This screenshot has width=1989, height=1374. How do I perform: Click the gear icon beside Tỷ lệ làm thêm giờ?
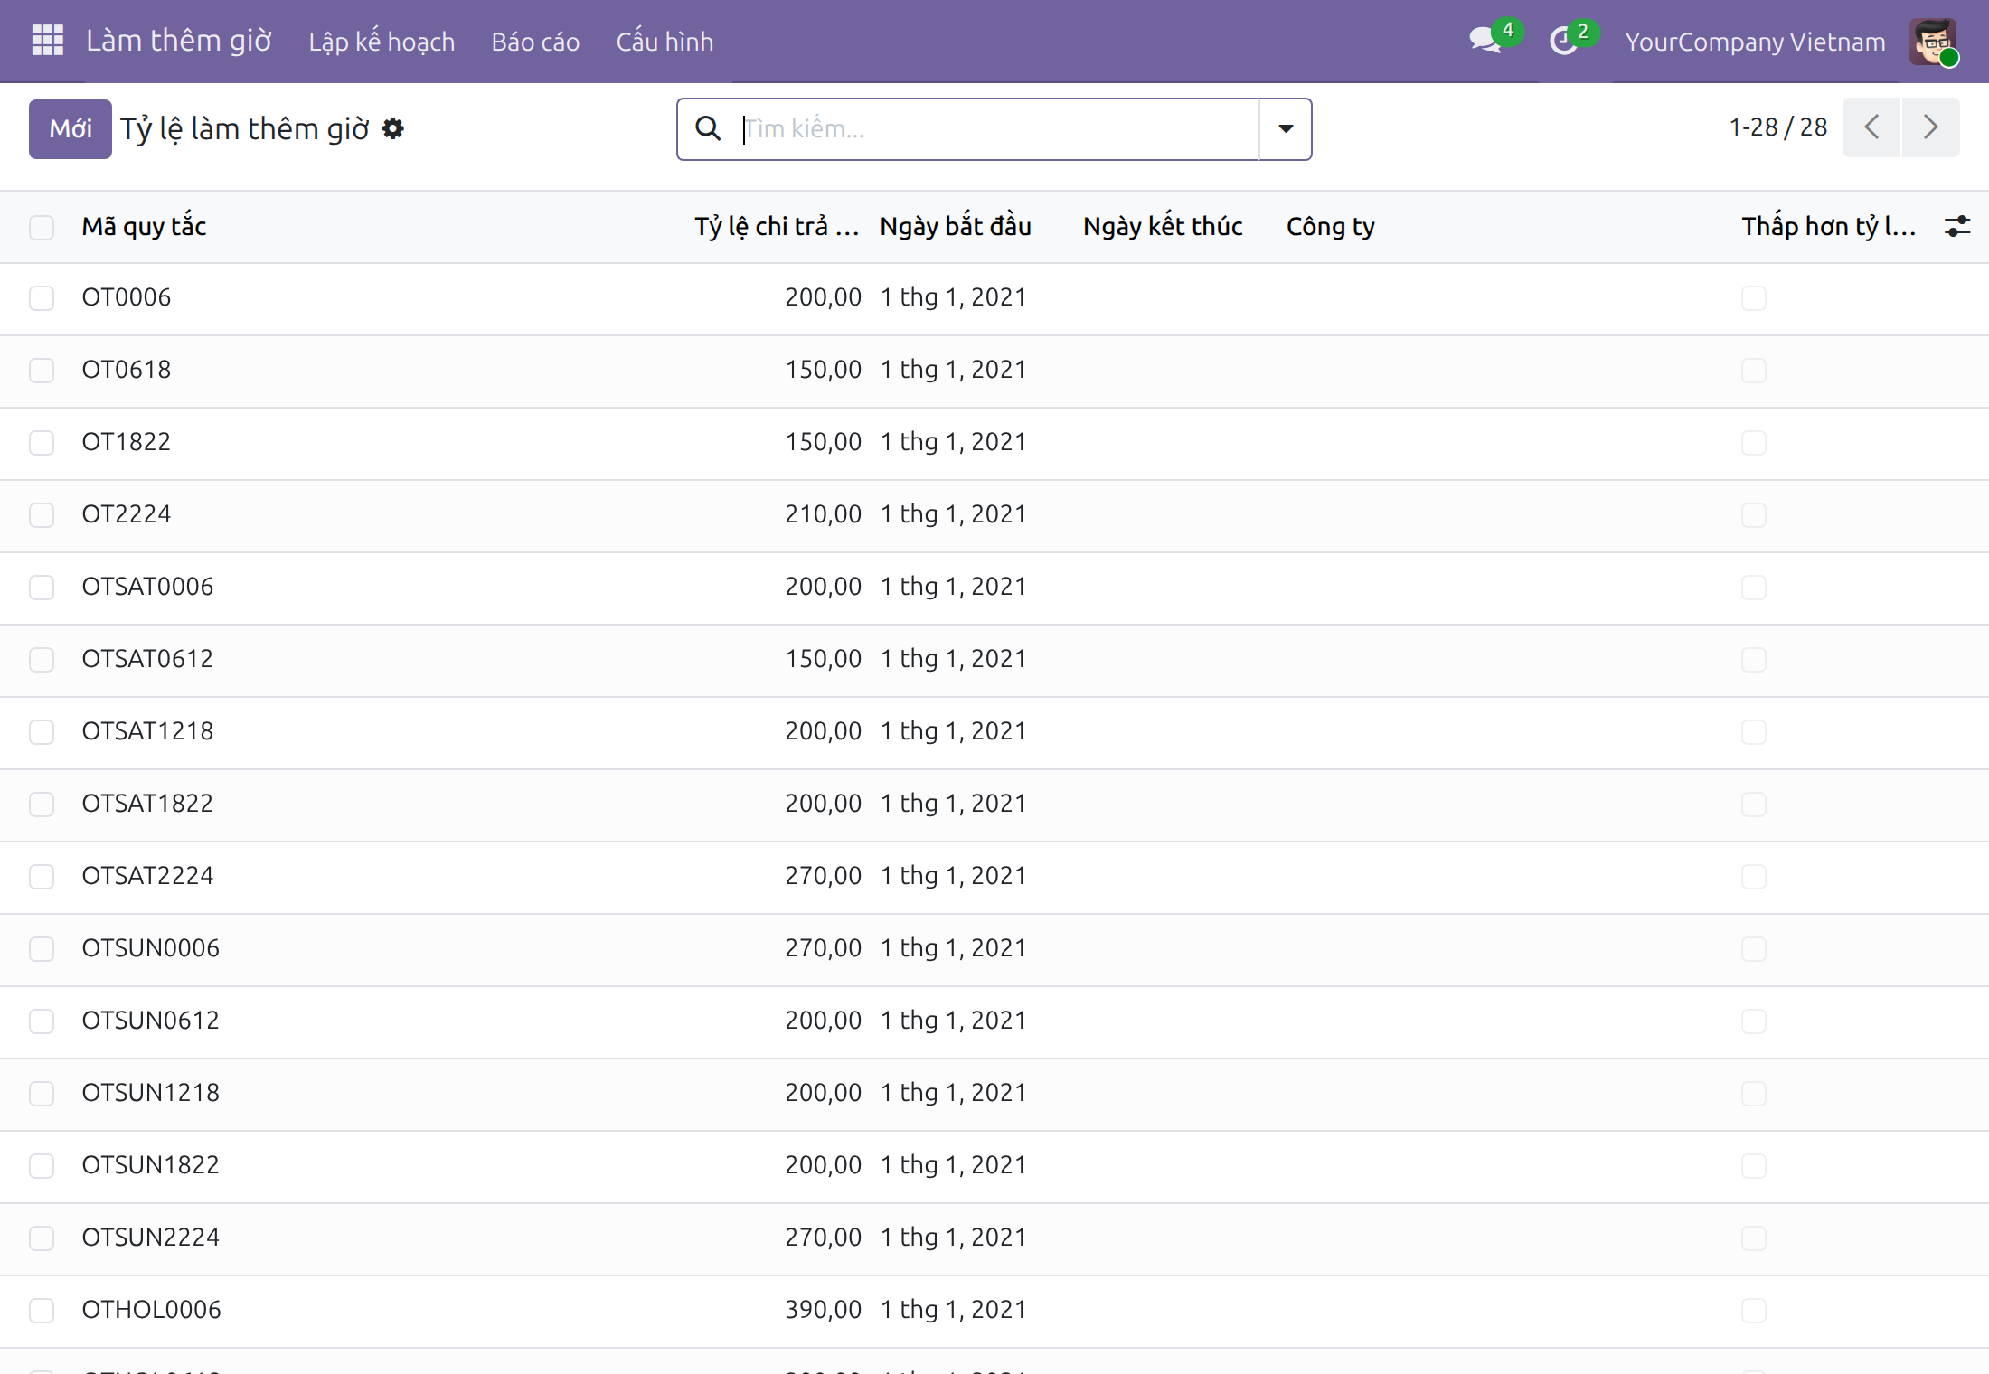point(392,128)
